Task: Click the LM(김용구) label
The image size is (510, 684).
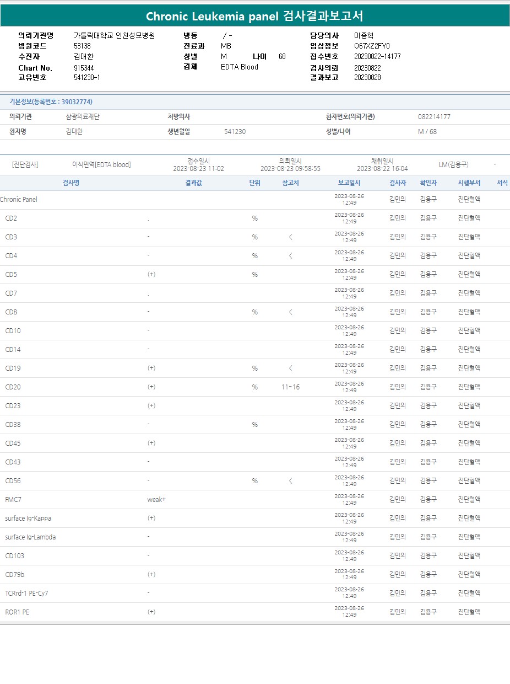Action: [453, 165]
